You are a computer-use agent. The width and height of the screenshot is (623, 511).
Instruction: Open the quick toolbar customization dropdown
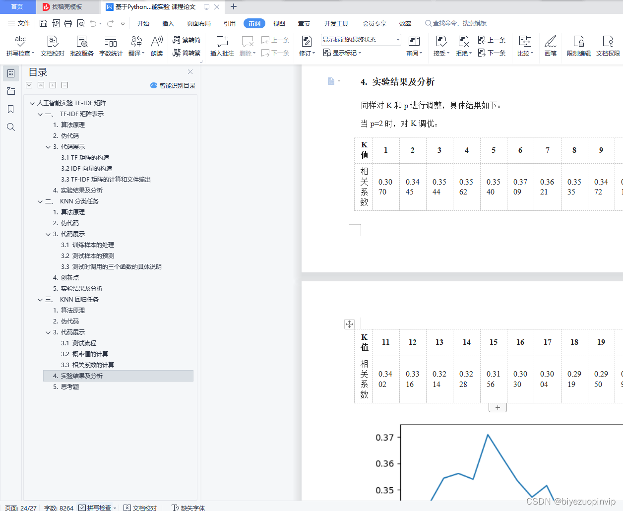tap(123, 23)
